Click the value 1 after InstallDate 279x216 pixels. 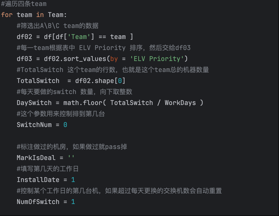(73, 180)
